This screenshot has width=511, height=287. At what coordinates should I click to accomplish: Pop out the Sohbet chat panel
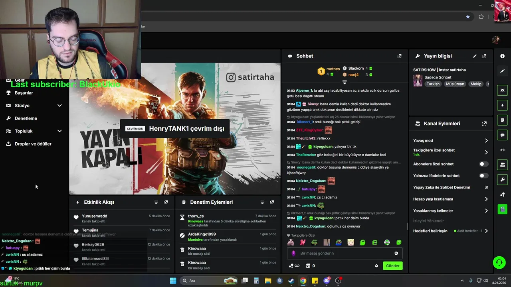[x=399, y=56]
